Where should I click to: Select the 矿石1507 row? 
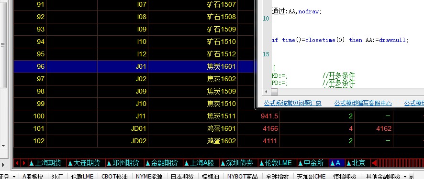click(x=134, y=5)
